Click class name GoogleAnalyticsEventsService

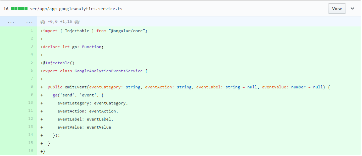click(x=108, y=71)
